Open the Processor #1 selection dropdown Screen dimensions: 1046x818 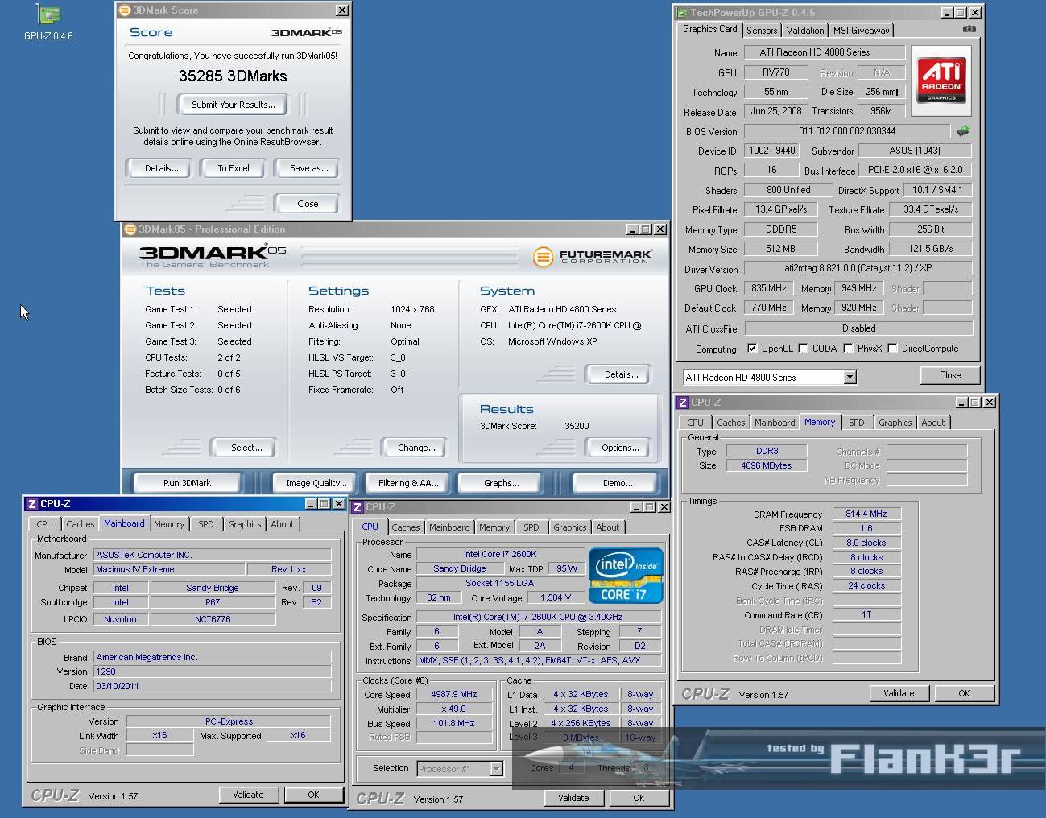(497, 769)
